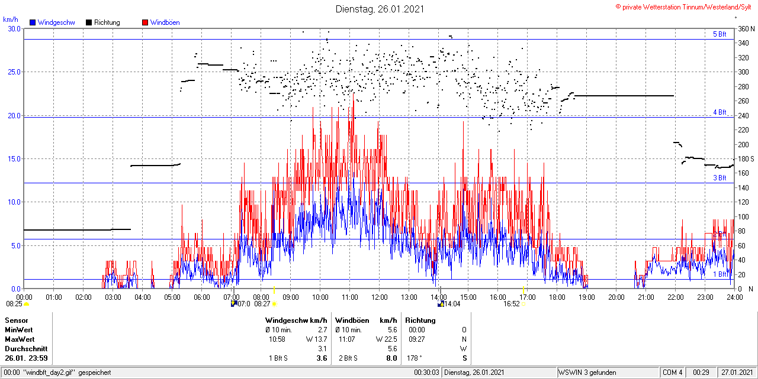Click the 12:00 time axis label

[x=380, y=297]
